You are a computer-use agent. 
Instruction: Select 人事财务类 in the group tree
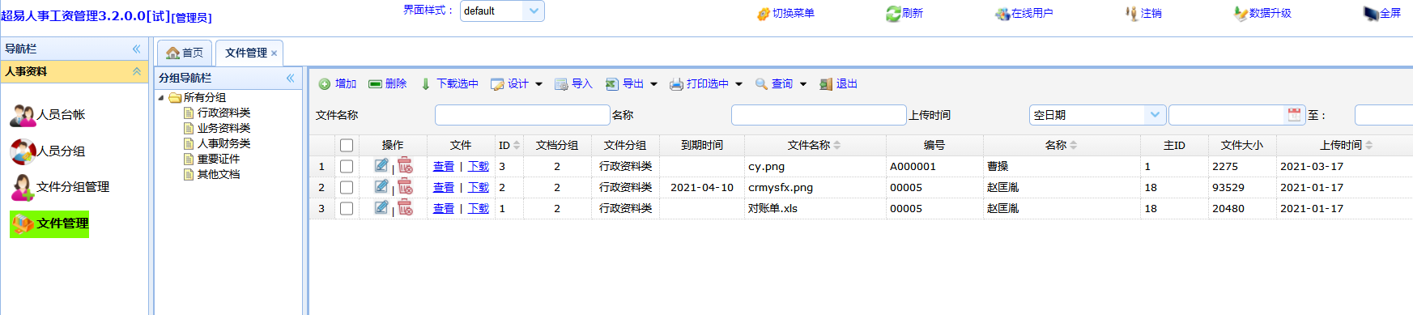click(x=223, y=144)
